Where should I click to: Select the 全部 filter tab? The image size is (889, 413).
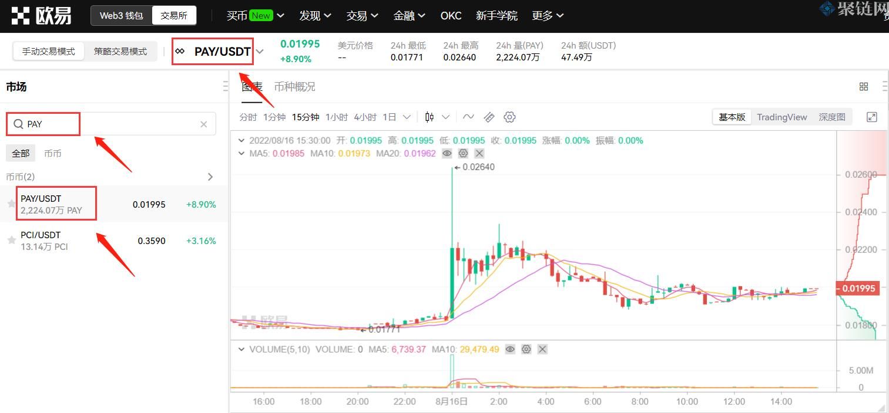click(x=21, y=153)
